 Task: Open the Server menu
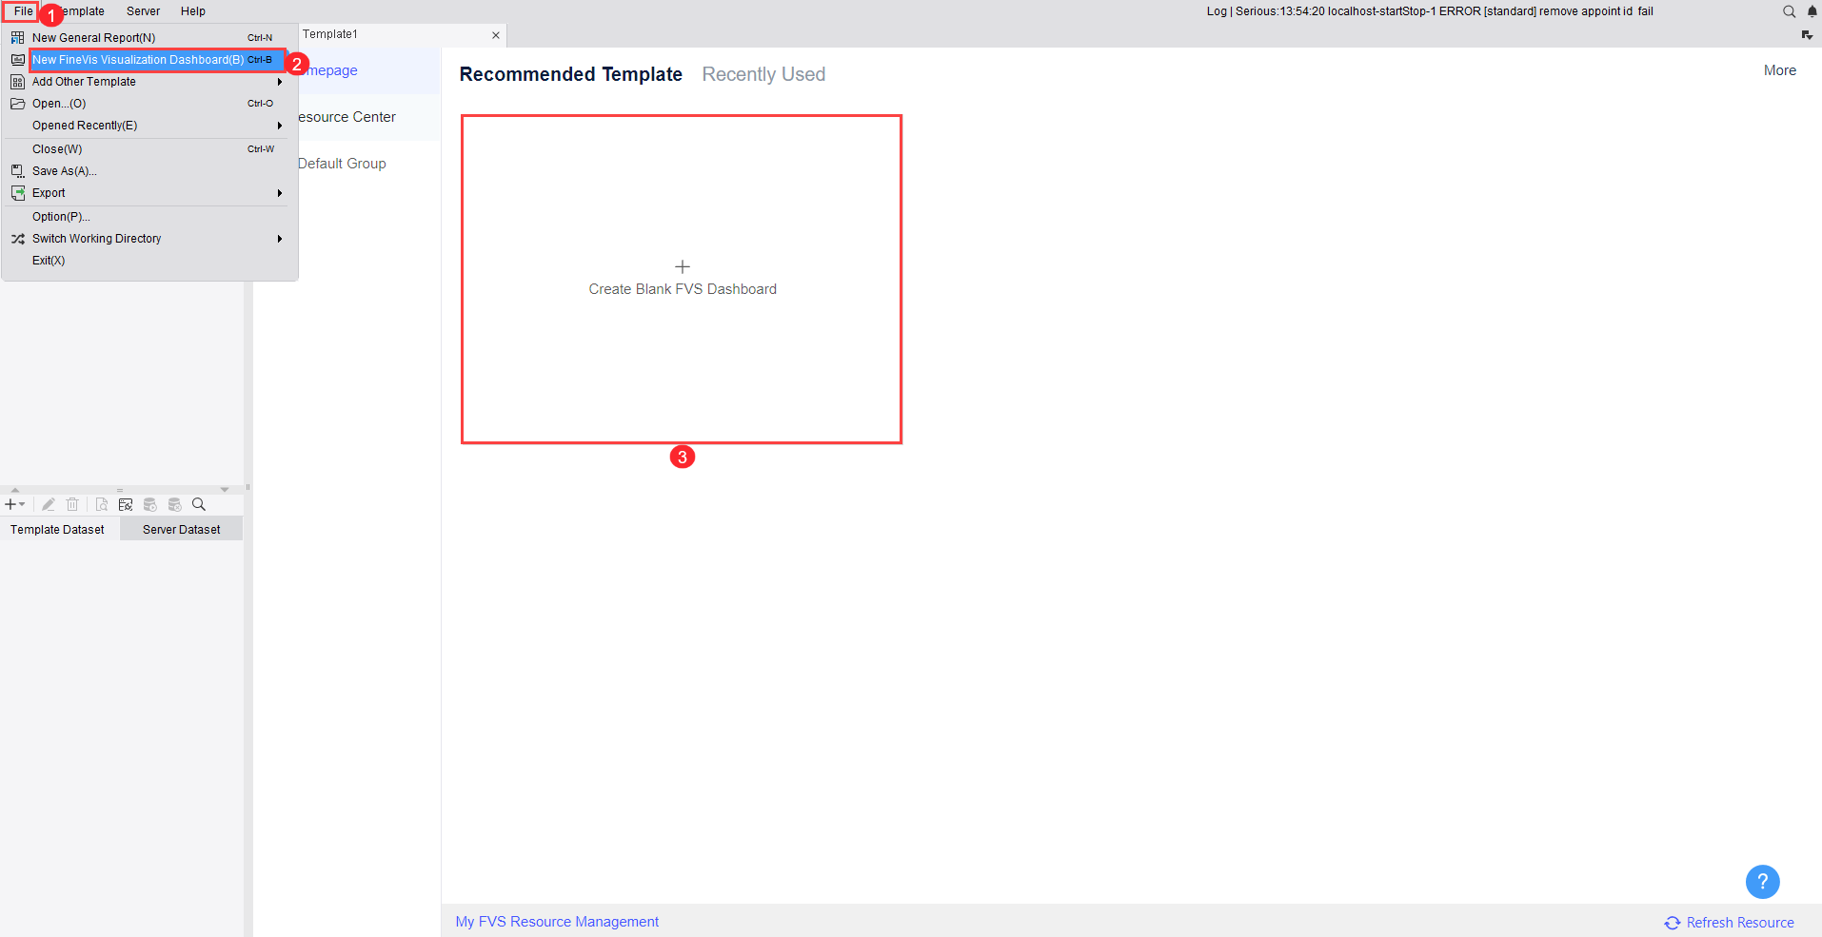(143, 11)
